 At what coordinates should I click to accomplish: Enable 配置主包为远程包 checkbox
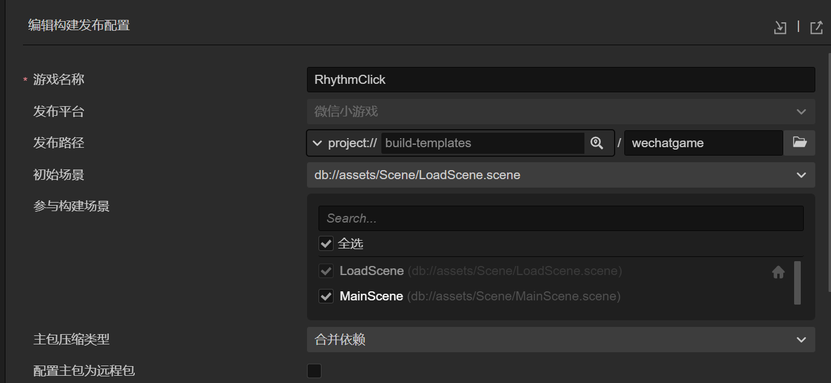pos(314,371)
